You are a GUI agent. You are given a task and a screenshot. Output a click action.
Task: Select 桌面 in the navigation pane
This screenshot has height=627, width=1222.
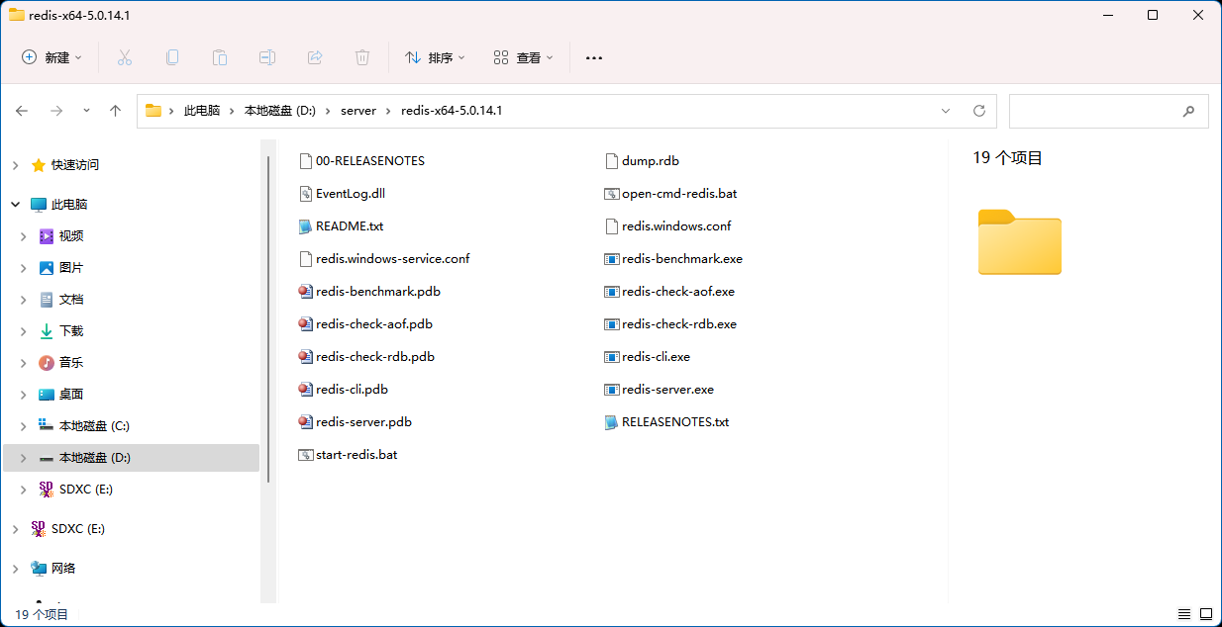71,395
